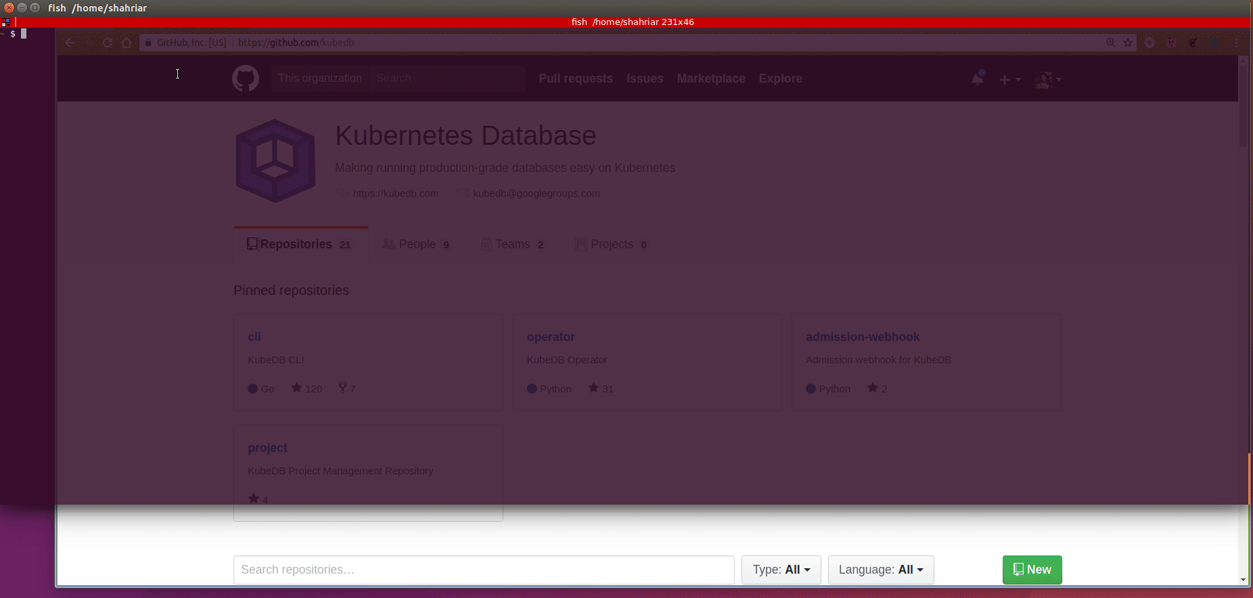1253x598 pixels.
Task: Expand the plus create-new dropdown
Action: pyautogui.click(x=1009, y=80)
